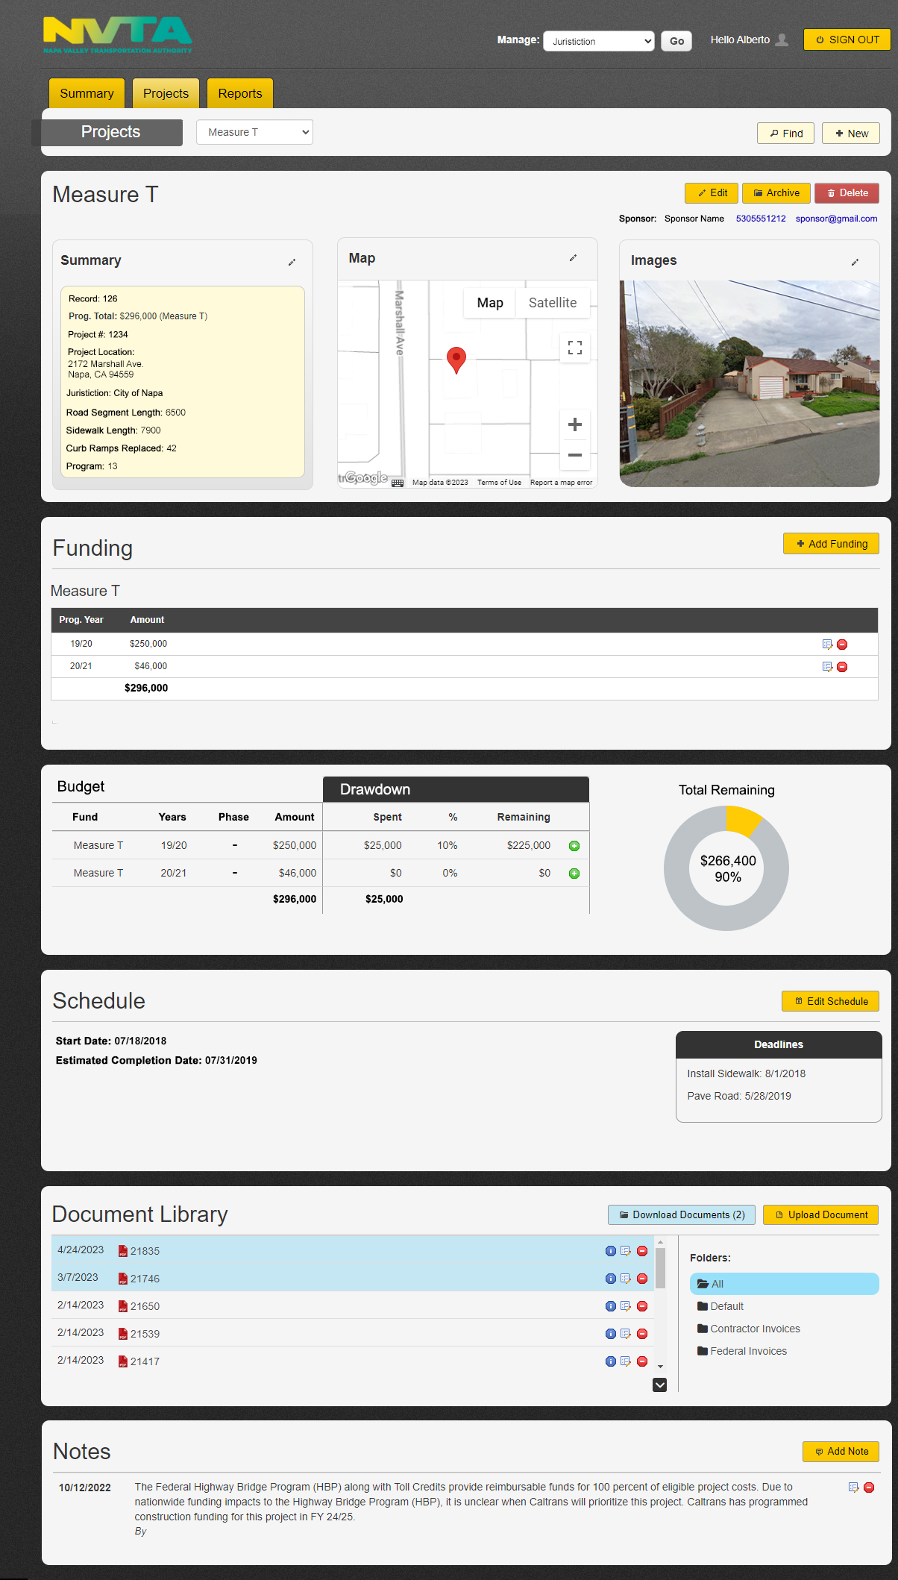Edit the 20/21 funding entry
898x1580 pixels.
[x=827, y=667]
